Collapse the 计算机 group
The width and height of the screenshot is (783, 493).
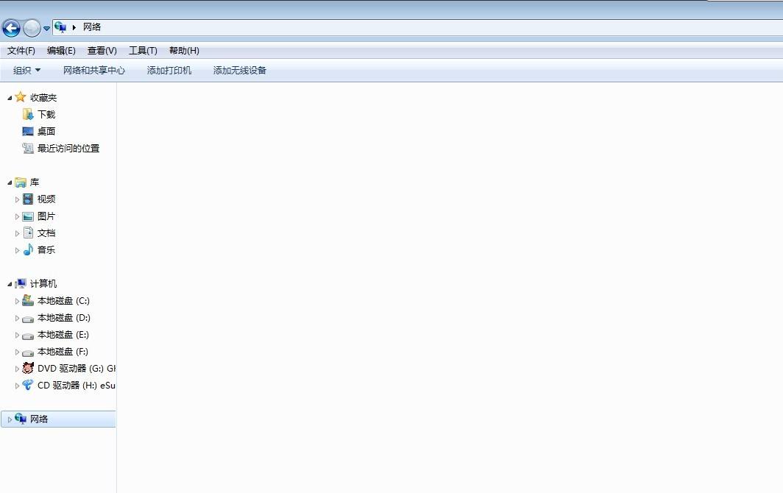click(10, 284)
